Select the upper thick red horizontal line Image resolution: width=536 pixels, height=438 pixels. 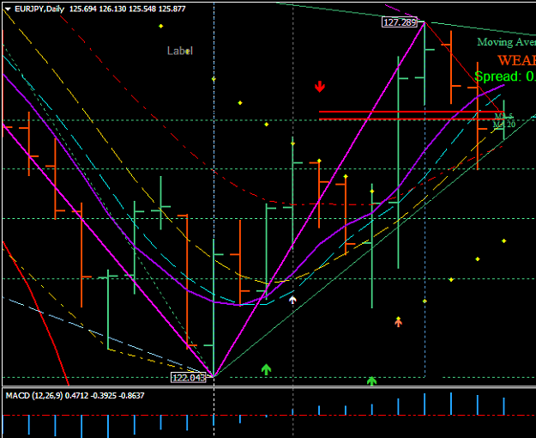[x=410, y=112]
